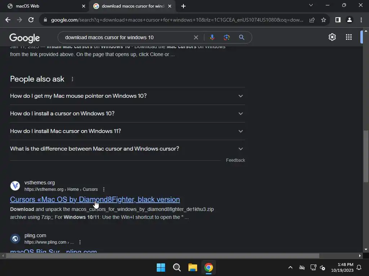The width and height of the screenshot is (369, 276).
Task: Go back using the browser back arrow
Action: [8, 20]
